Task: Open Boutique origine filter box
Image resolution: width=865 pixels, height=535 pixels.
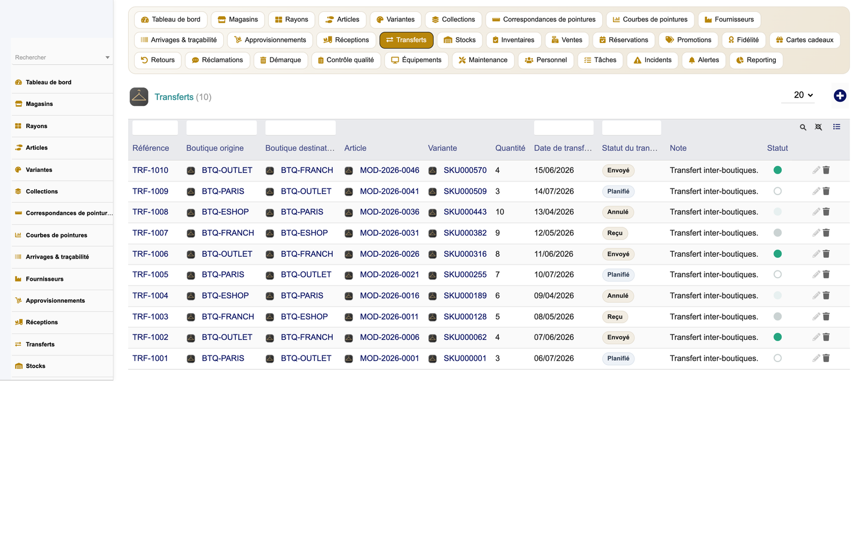Action: pos(221,127)
